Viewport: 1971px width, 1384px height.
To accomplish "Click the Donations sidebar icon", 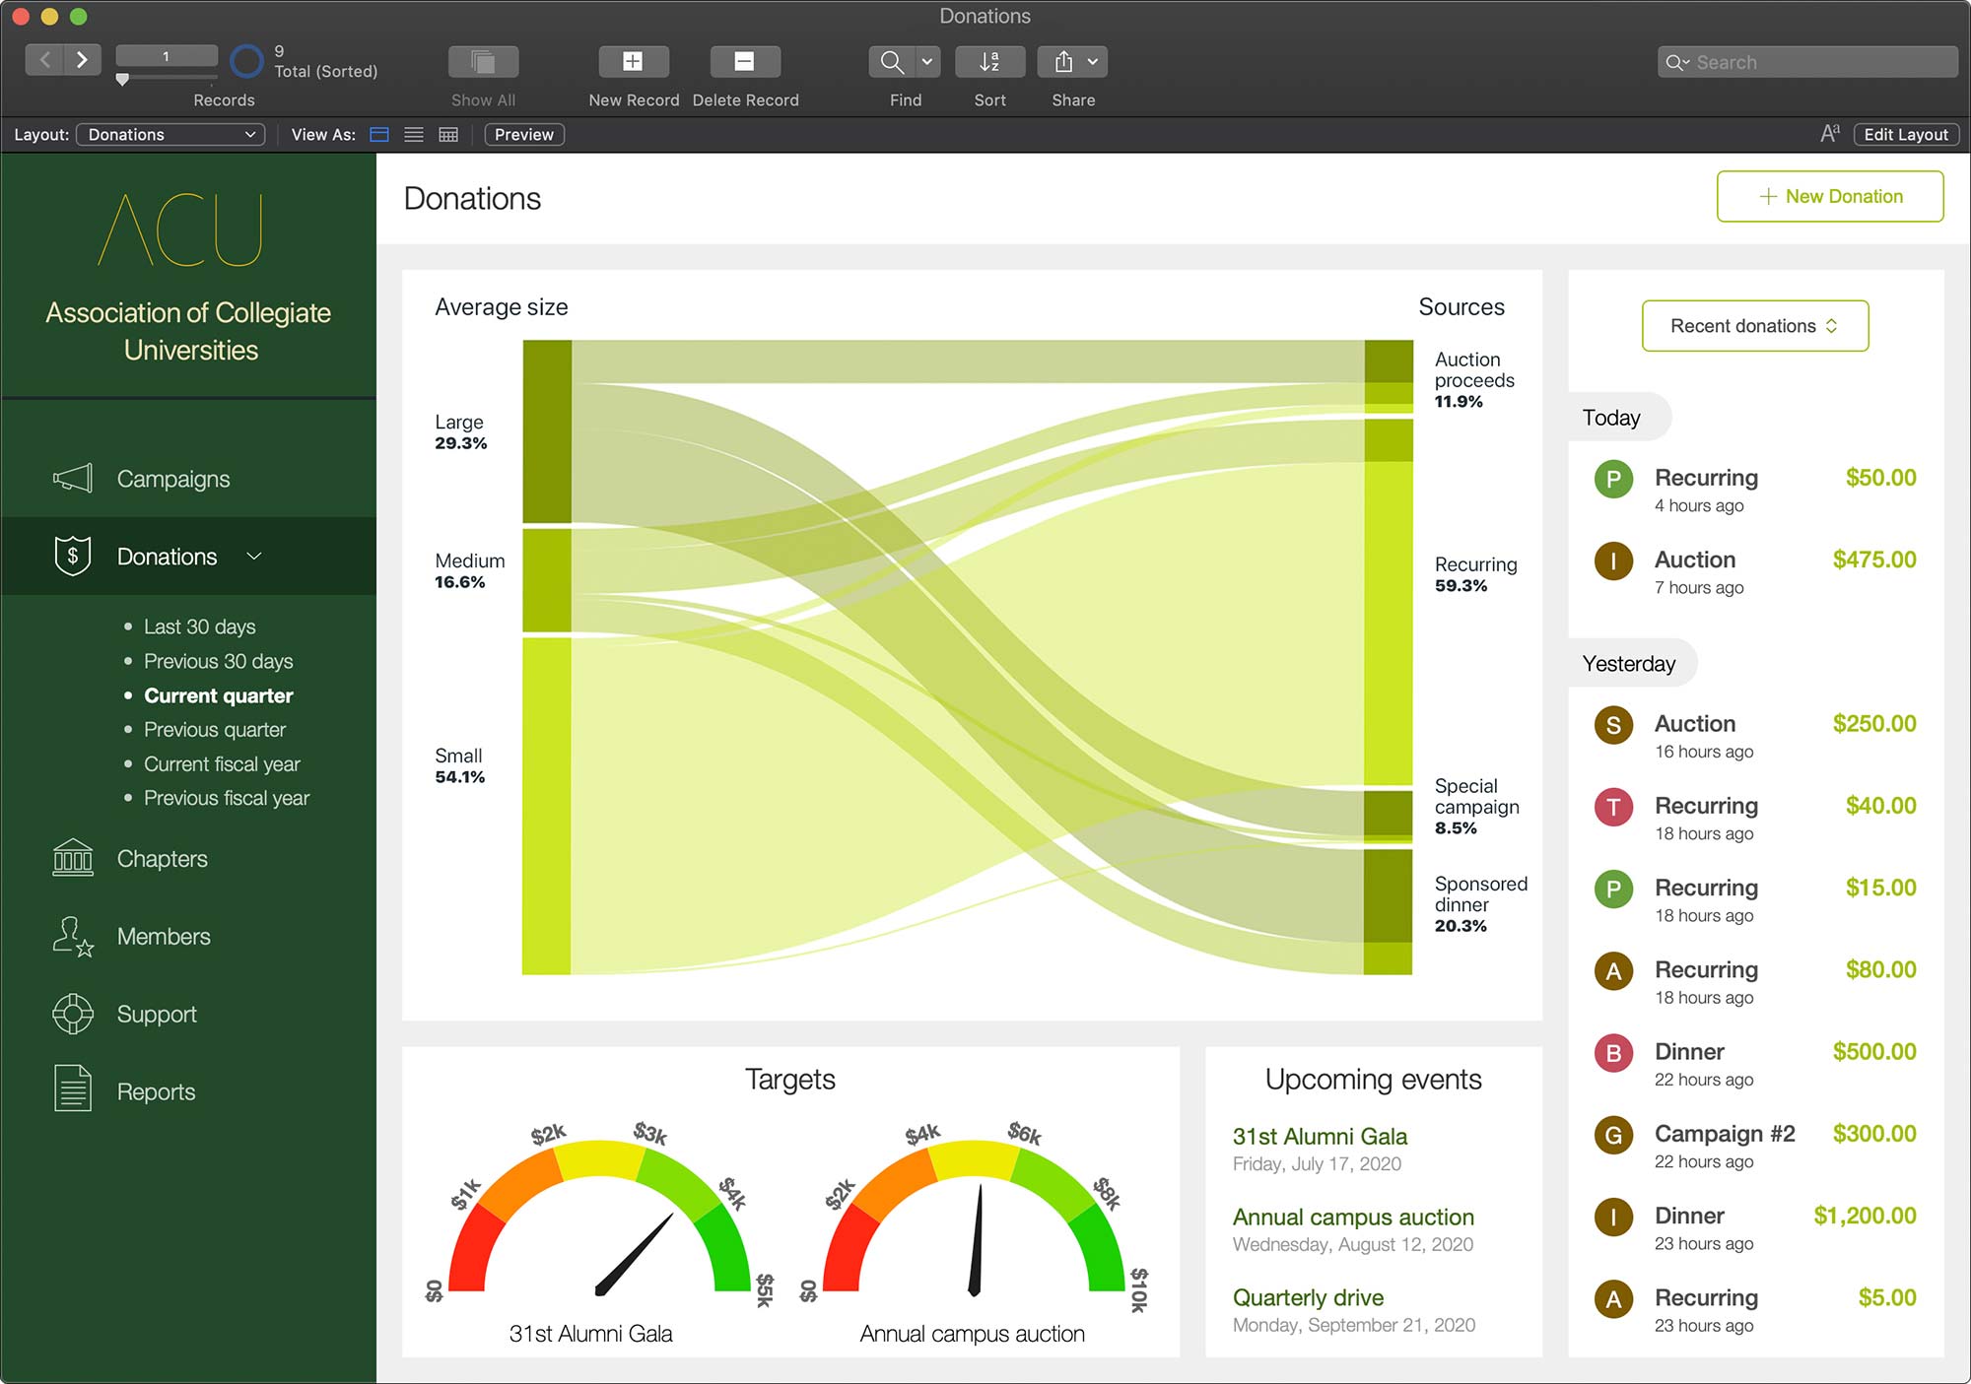I will coord(70,555).
